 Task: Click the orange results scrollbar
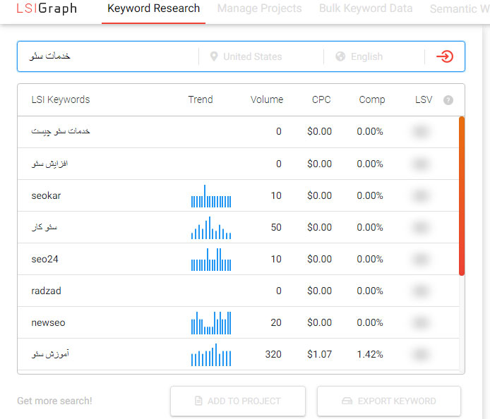tap(462, 195)
